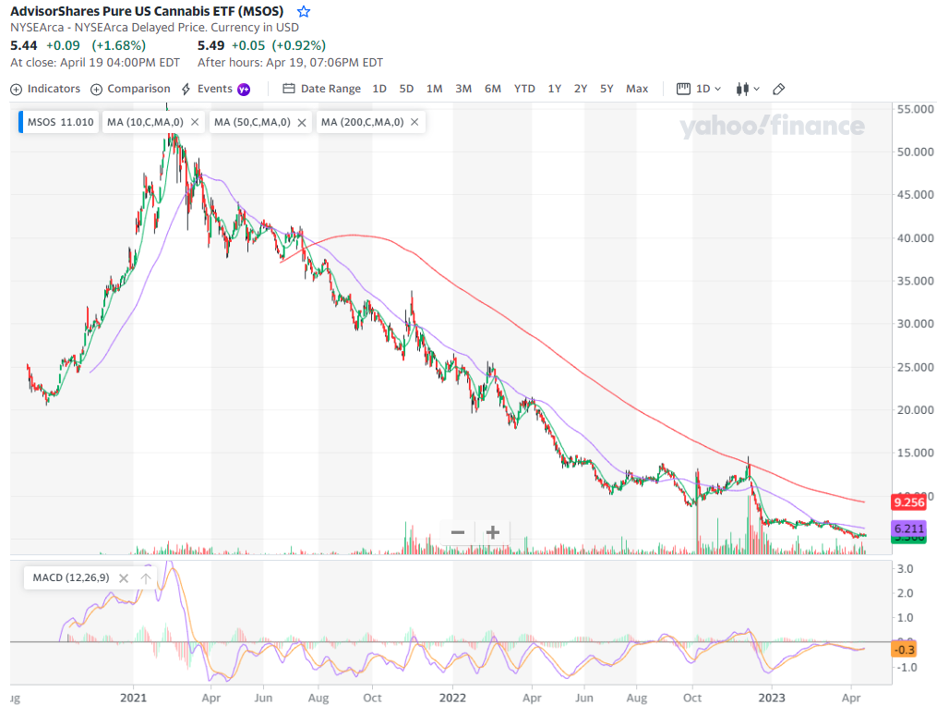This screenshot has width=937, height=716.
Task: Select the drawing pencil tool
Action: click(x=778, y=89)
